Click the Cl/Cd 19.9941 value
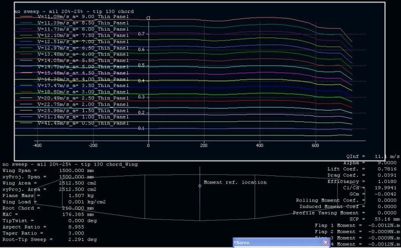The image size is (401, 248). (386, 188)
